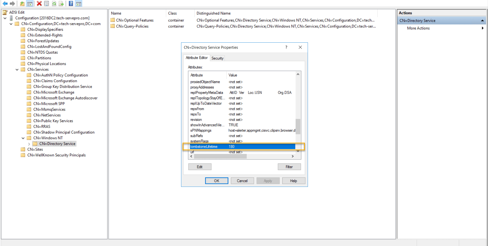The image size is (488, 246).
Task: Expand the More Actions submenu arrow
Action: tap(483, 28)
